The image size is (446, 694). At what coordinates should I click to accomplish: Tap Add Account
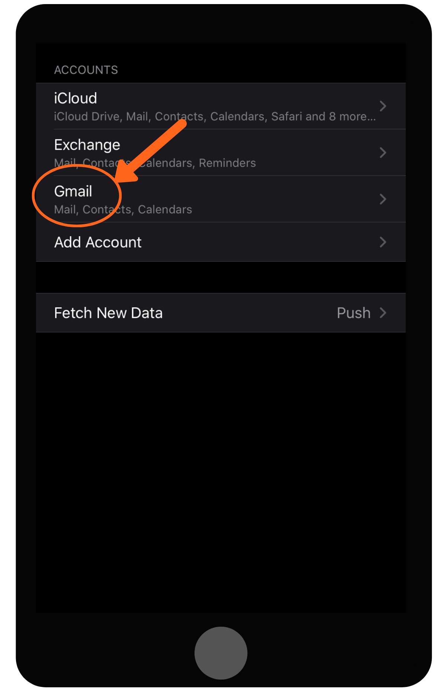pyautogui.click(x=98, y=242)
